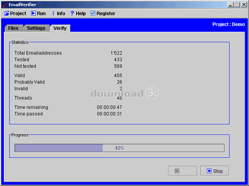Switch to the Files tab
Viewport: 249px width, 186px height.
[13, 28]
